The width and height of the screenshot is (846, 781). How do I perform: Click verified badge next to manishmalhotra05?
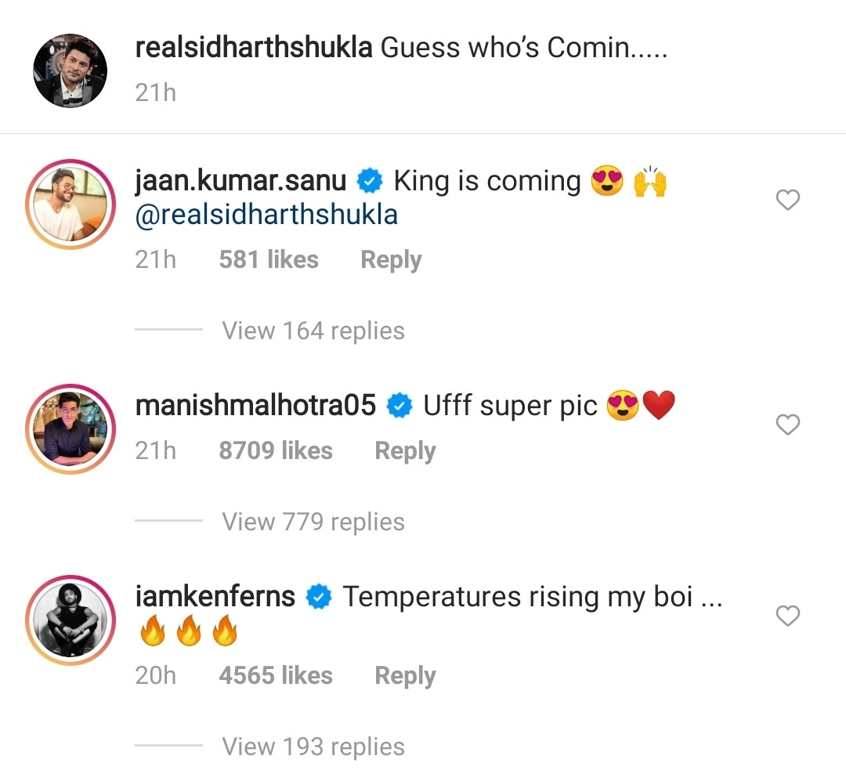[400, 406]
